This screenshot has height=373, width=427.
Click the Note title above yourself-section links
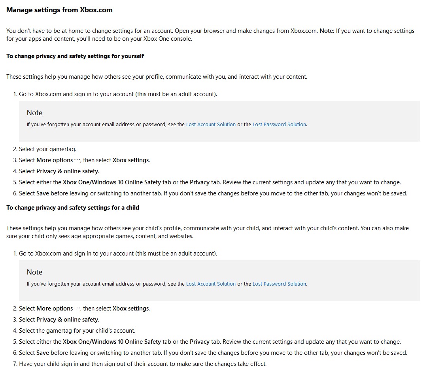pos(34,112)
